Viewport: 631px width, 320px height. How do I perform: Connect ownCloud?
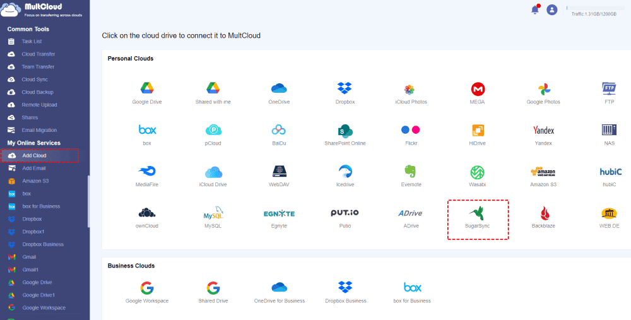(x=147, y=218)
